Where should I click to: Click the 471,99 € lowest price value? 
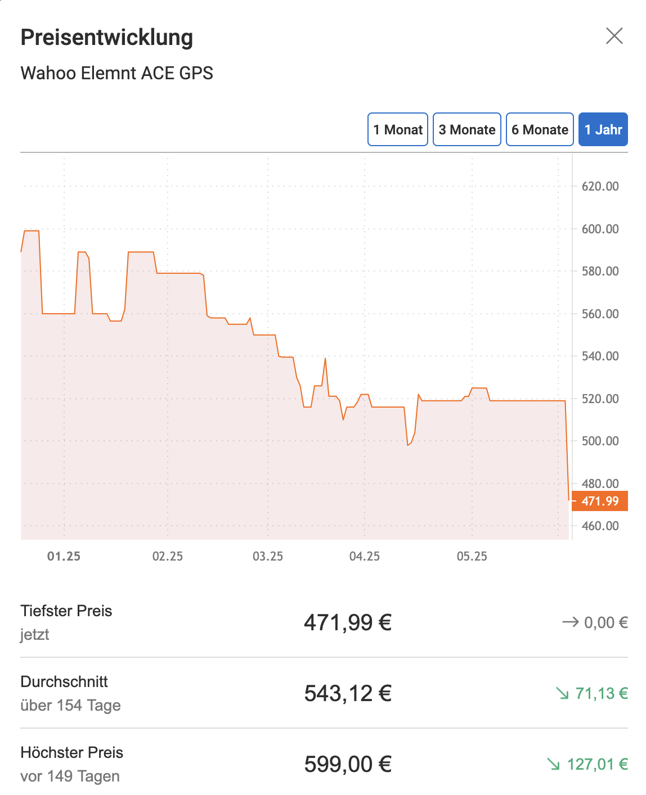pos(348,622)
